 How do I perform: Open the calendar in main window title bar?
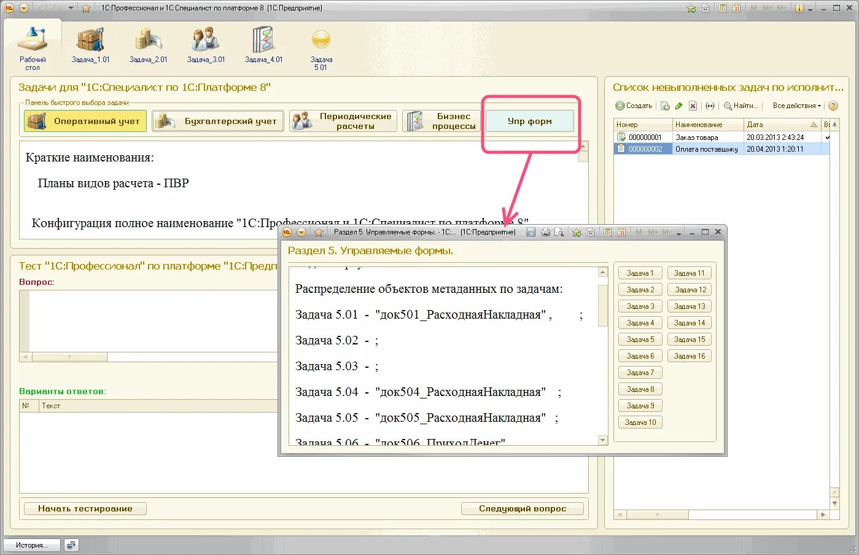[736, 8]
